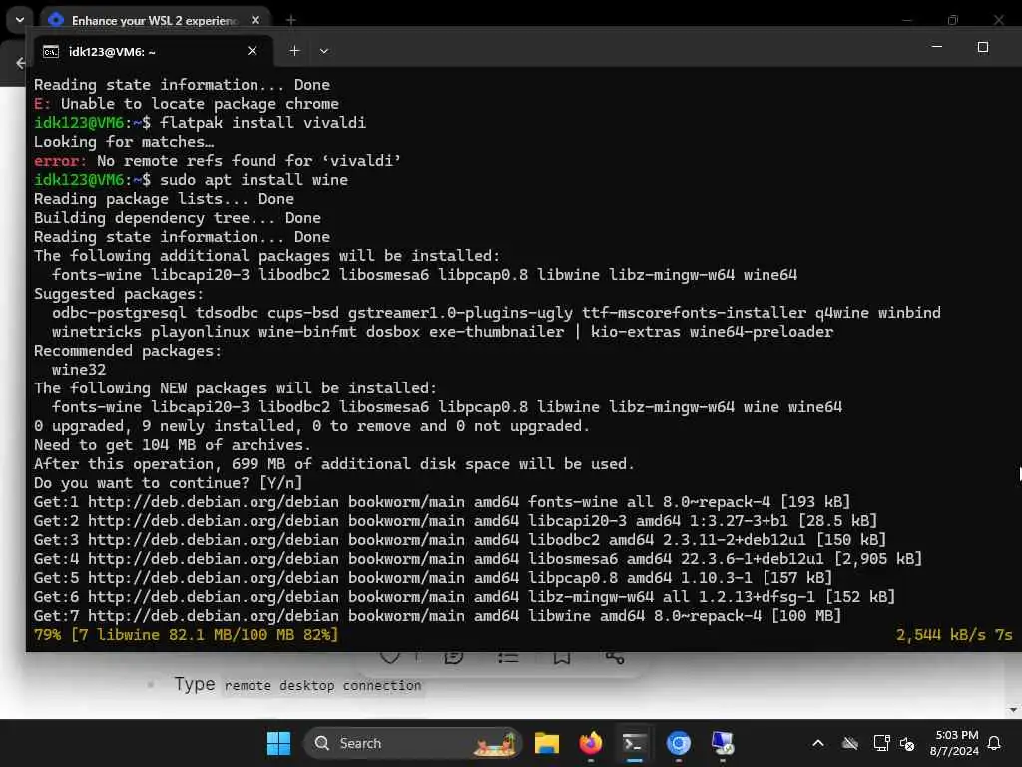Click the 'Suggested packages:' line
This screenshot has height=767, width=1022.
[x=119, y=294]
